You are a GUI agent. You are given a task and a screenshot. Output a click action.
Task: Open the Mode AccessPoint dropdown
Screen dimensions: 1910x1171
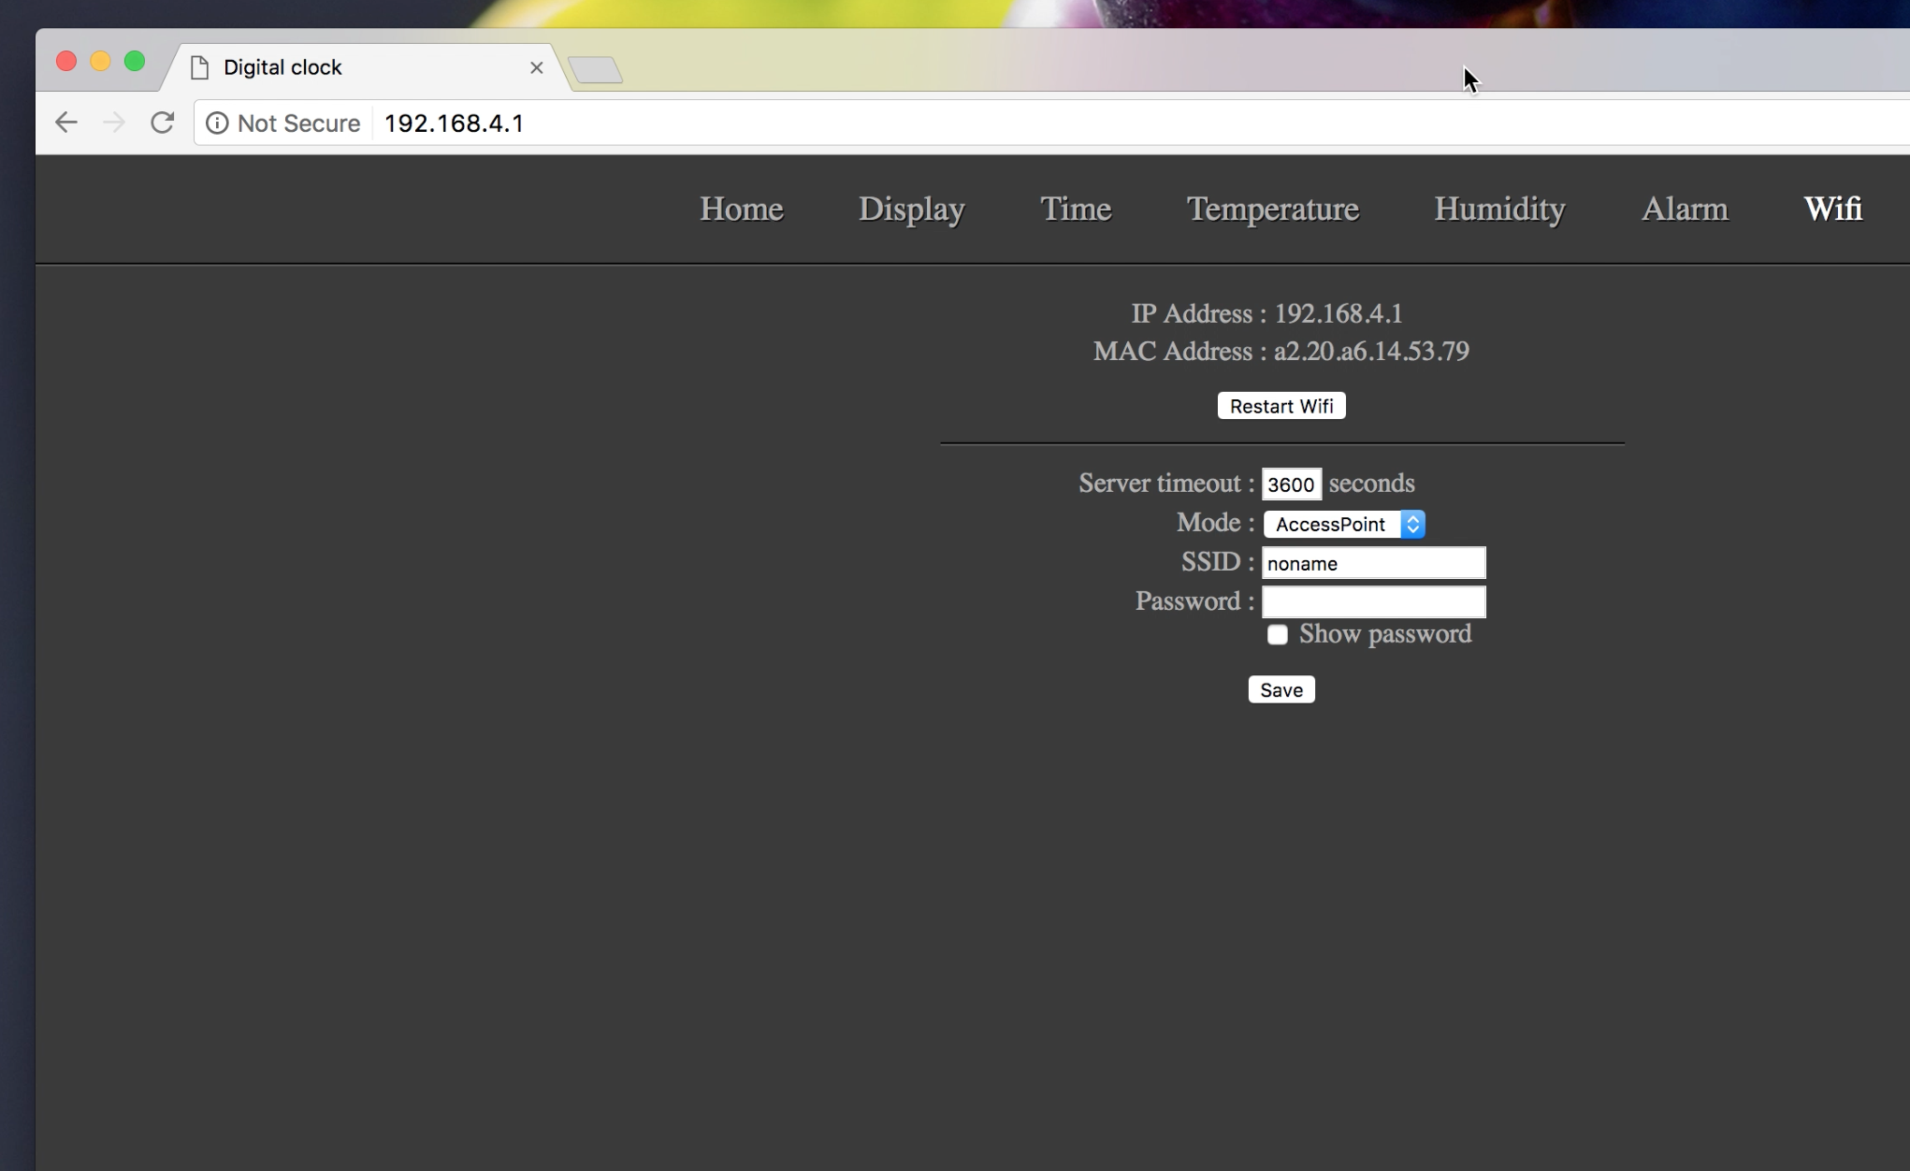1343,525
